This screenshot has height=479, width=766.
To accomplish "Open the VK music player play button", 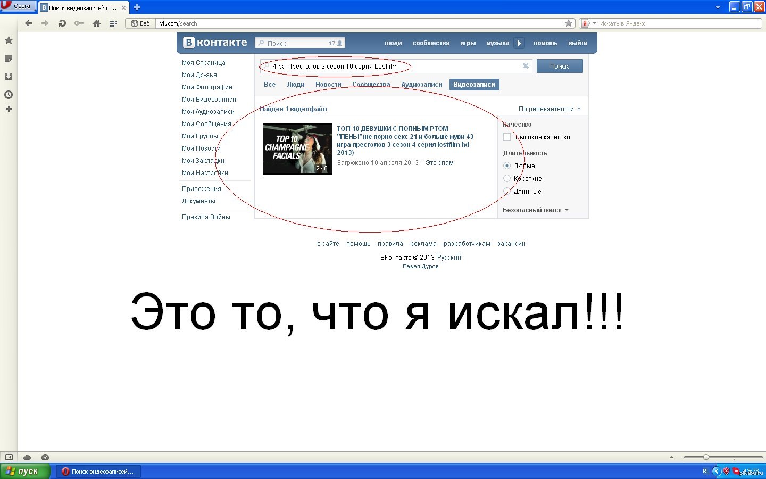I will click(519, 43).
